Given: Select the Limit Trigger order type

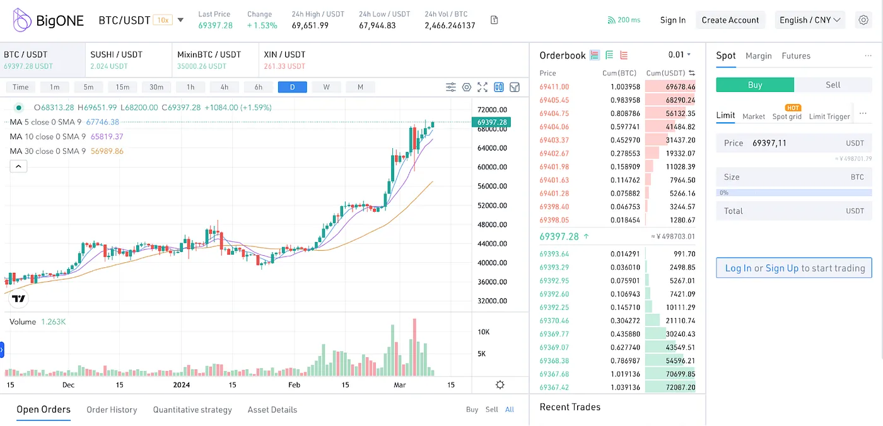Looking at the screenshot, I should 829,116.
